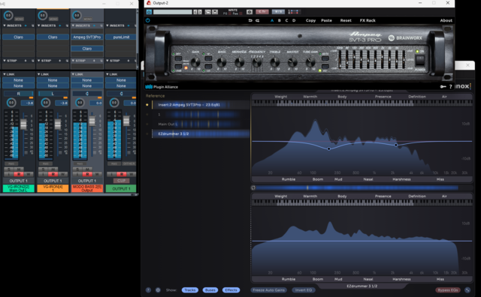This screenshot has height=297, width=481.
Task: Click Reset in the Ampeg plugin toolbar
Action: click(346, 20)
